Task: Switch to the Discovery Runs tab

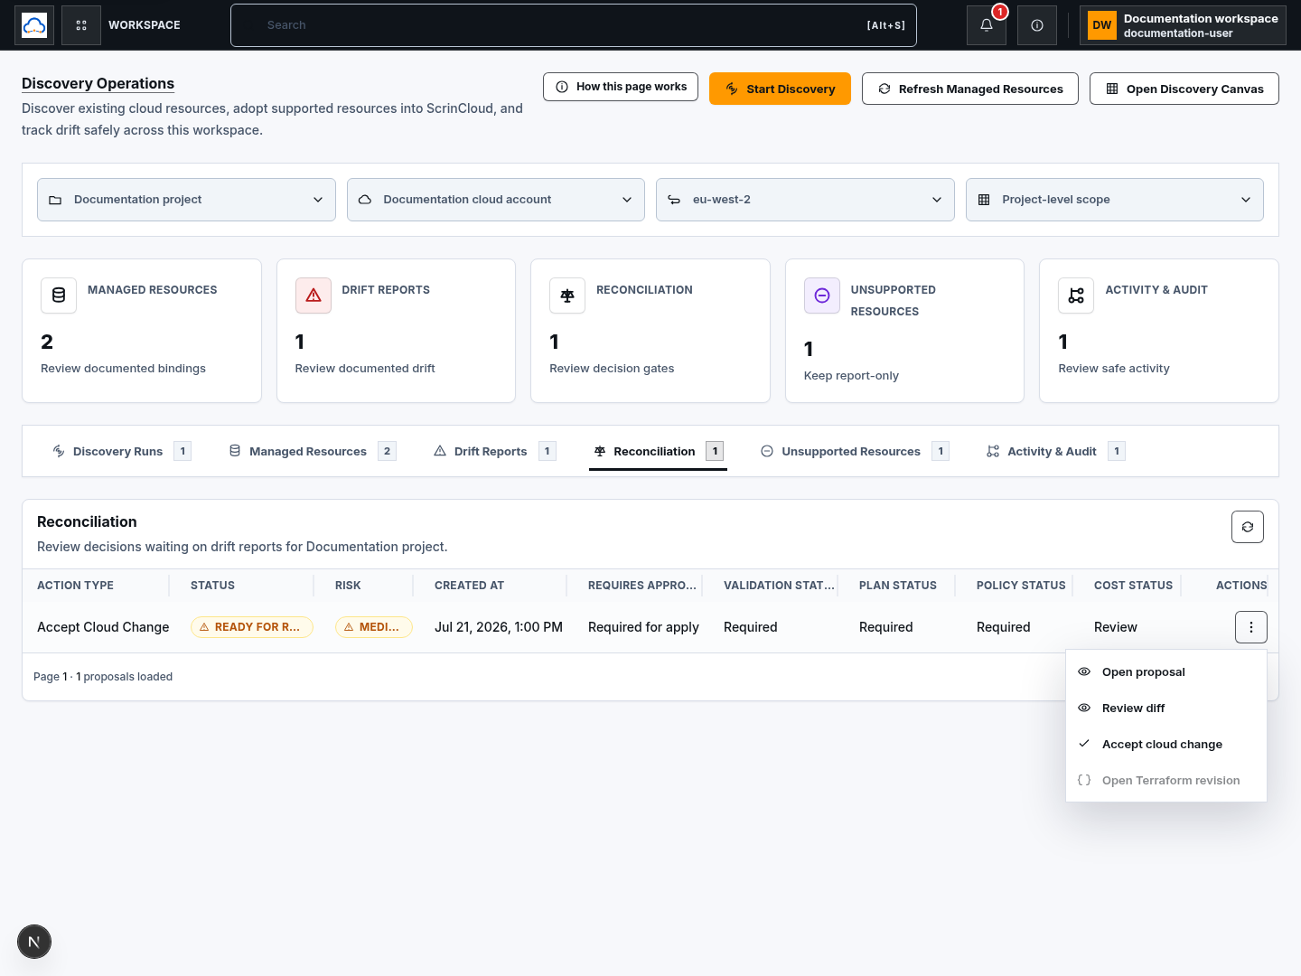Action: click(x=121, y=451)
